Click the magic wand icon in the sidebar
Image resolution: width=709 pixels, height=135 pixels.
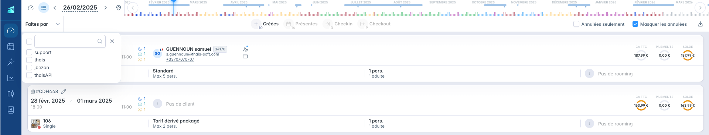pyautogui.click(x=11, y=62)
